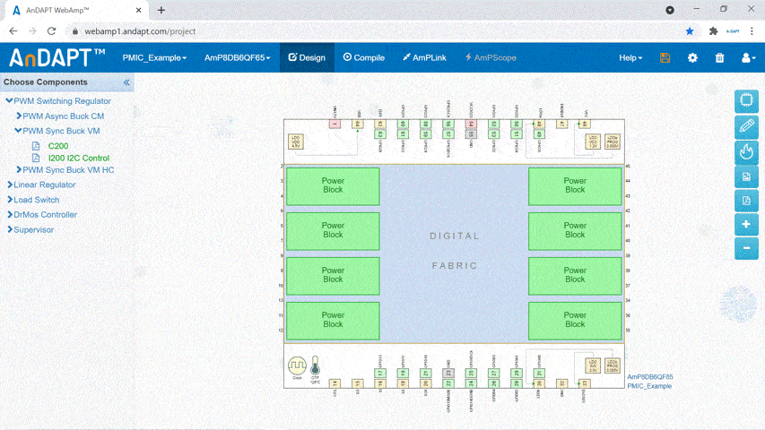
Task: Click the AnDAPT logo
Action: [57, 57]
